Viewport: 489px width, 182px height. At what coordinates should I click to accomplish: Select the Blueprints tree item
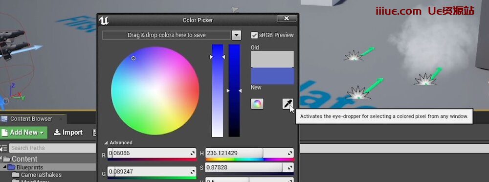[x=30, y=167]
